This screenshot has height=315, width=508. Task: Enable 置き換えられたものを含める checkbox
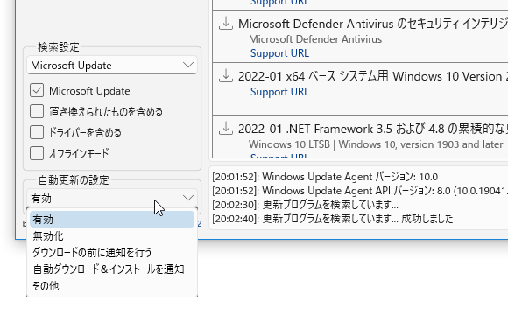[37, 111]
